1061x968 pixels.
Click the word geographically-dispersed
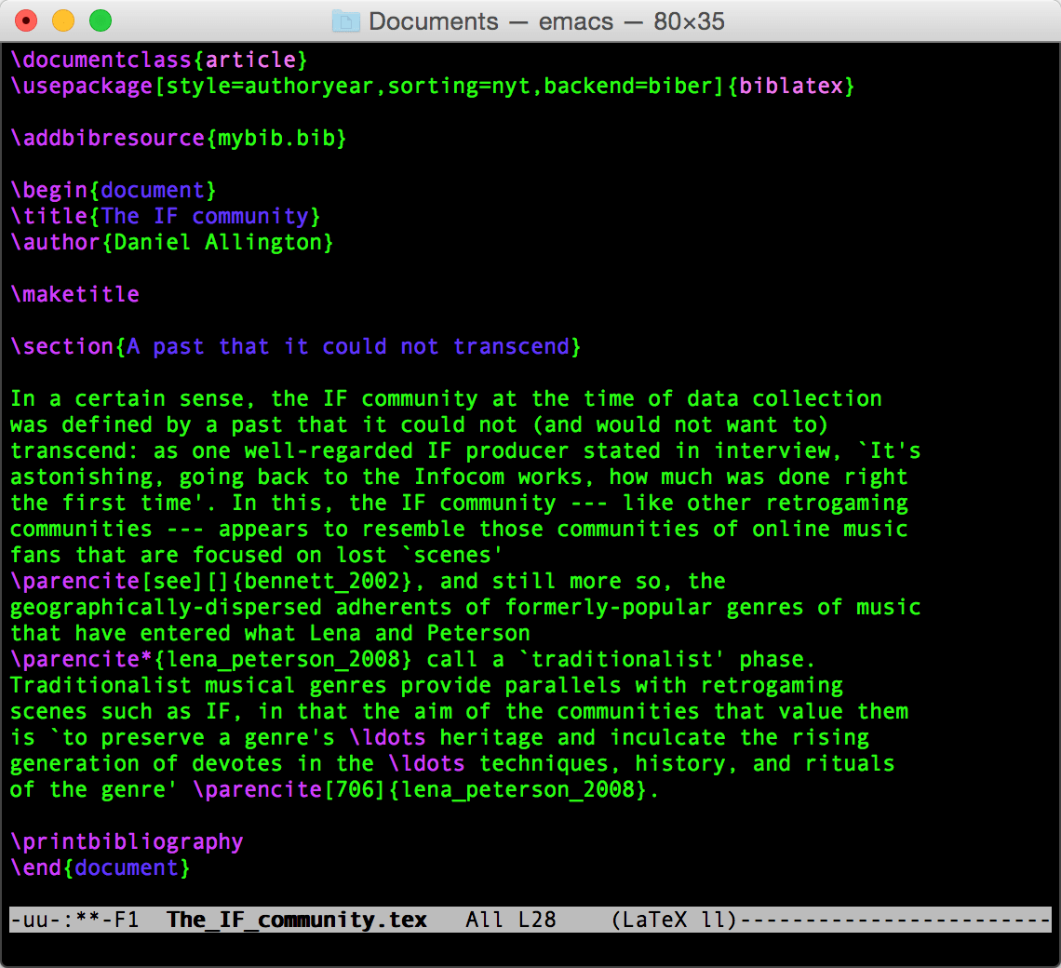tap(166, 607)
